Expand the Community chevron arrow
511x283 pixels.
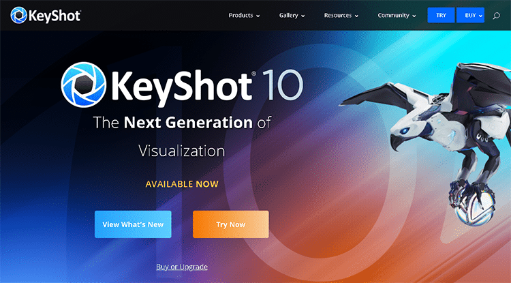[414, 16]
